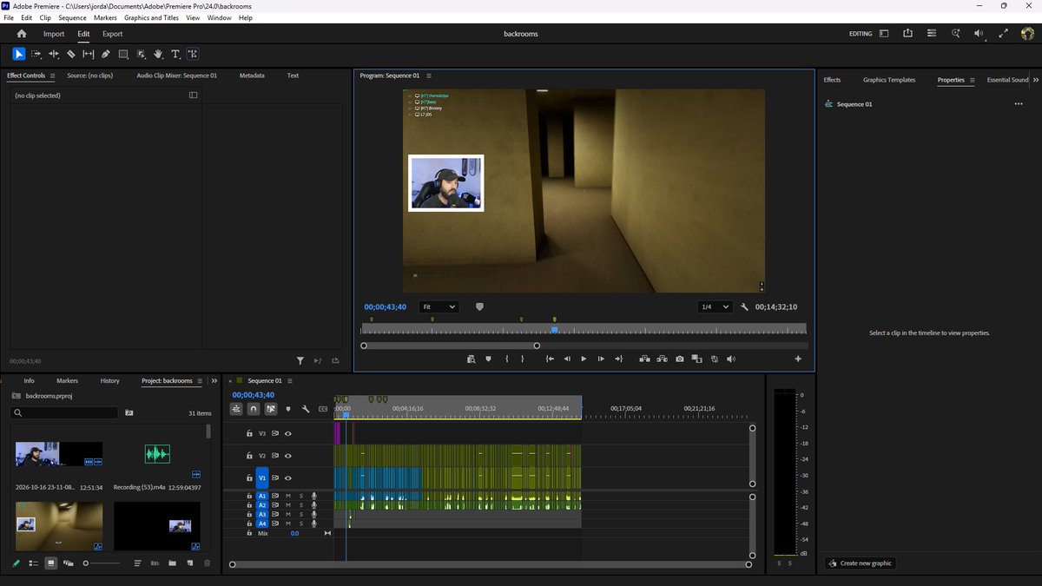Solo audio track A2
This screenshot has height=586, width=1042.
click(x=301, y=505)
